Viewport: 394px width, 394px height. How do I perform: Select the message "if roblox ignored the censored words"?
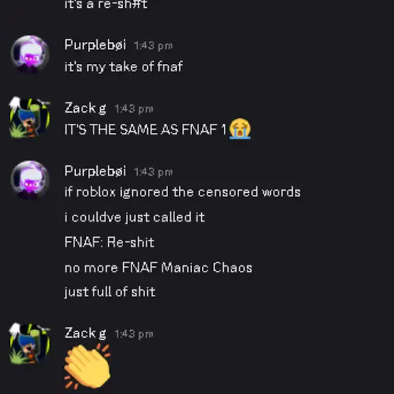182,192
